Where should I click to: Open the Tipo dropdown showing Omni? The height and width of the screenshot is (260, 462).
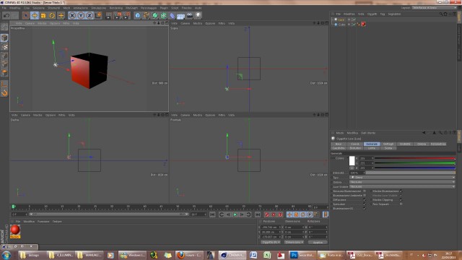pyautogui.click(x=402, y=178)
